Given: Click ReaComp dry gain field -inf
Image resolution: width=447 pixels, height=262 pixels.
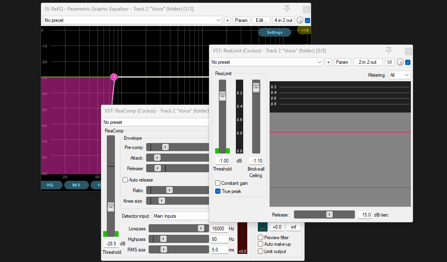Looking at the screenshot, I should 294,227.
